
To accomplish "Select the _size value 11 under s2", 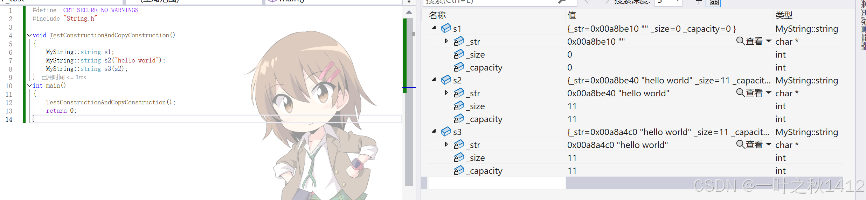I will tap(572, 106).
